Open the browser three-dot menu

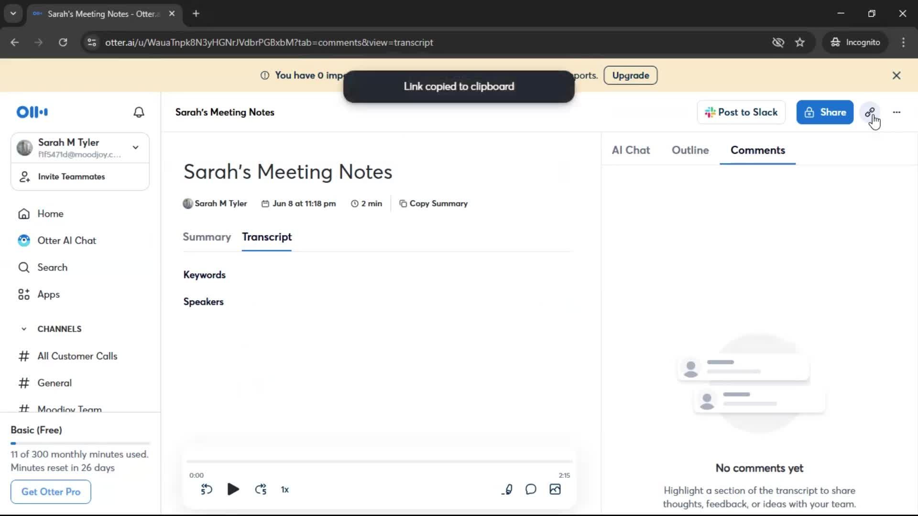903,43
